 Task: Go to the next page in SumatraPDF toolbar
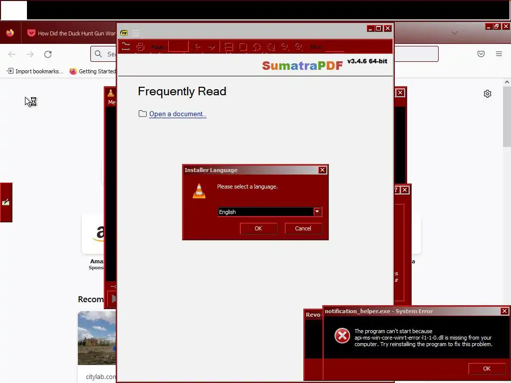tap(211, 47)
